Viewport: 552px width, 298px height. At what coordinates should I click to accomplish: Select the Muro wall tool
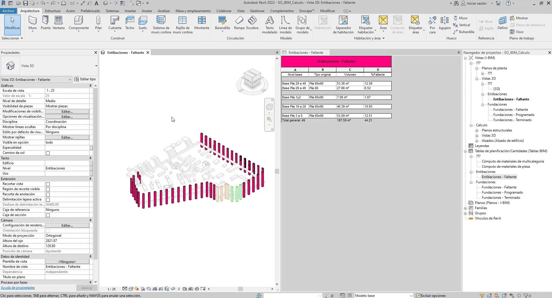(x=32, y=23)
